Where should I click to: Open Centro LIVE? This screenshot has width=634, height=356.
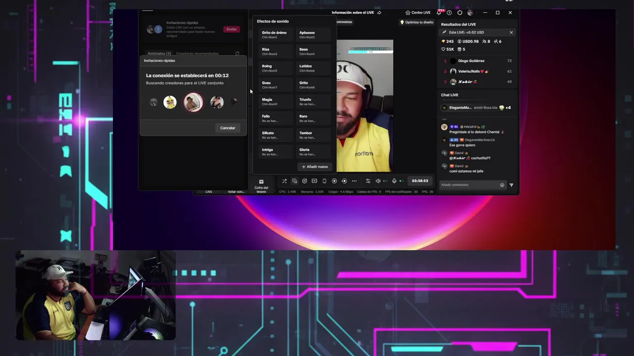point(418,12)
